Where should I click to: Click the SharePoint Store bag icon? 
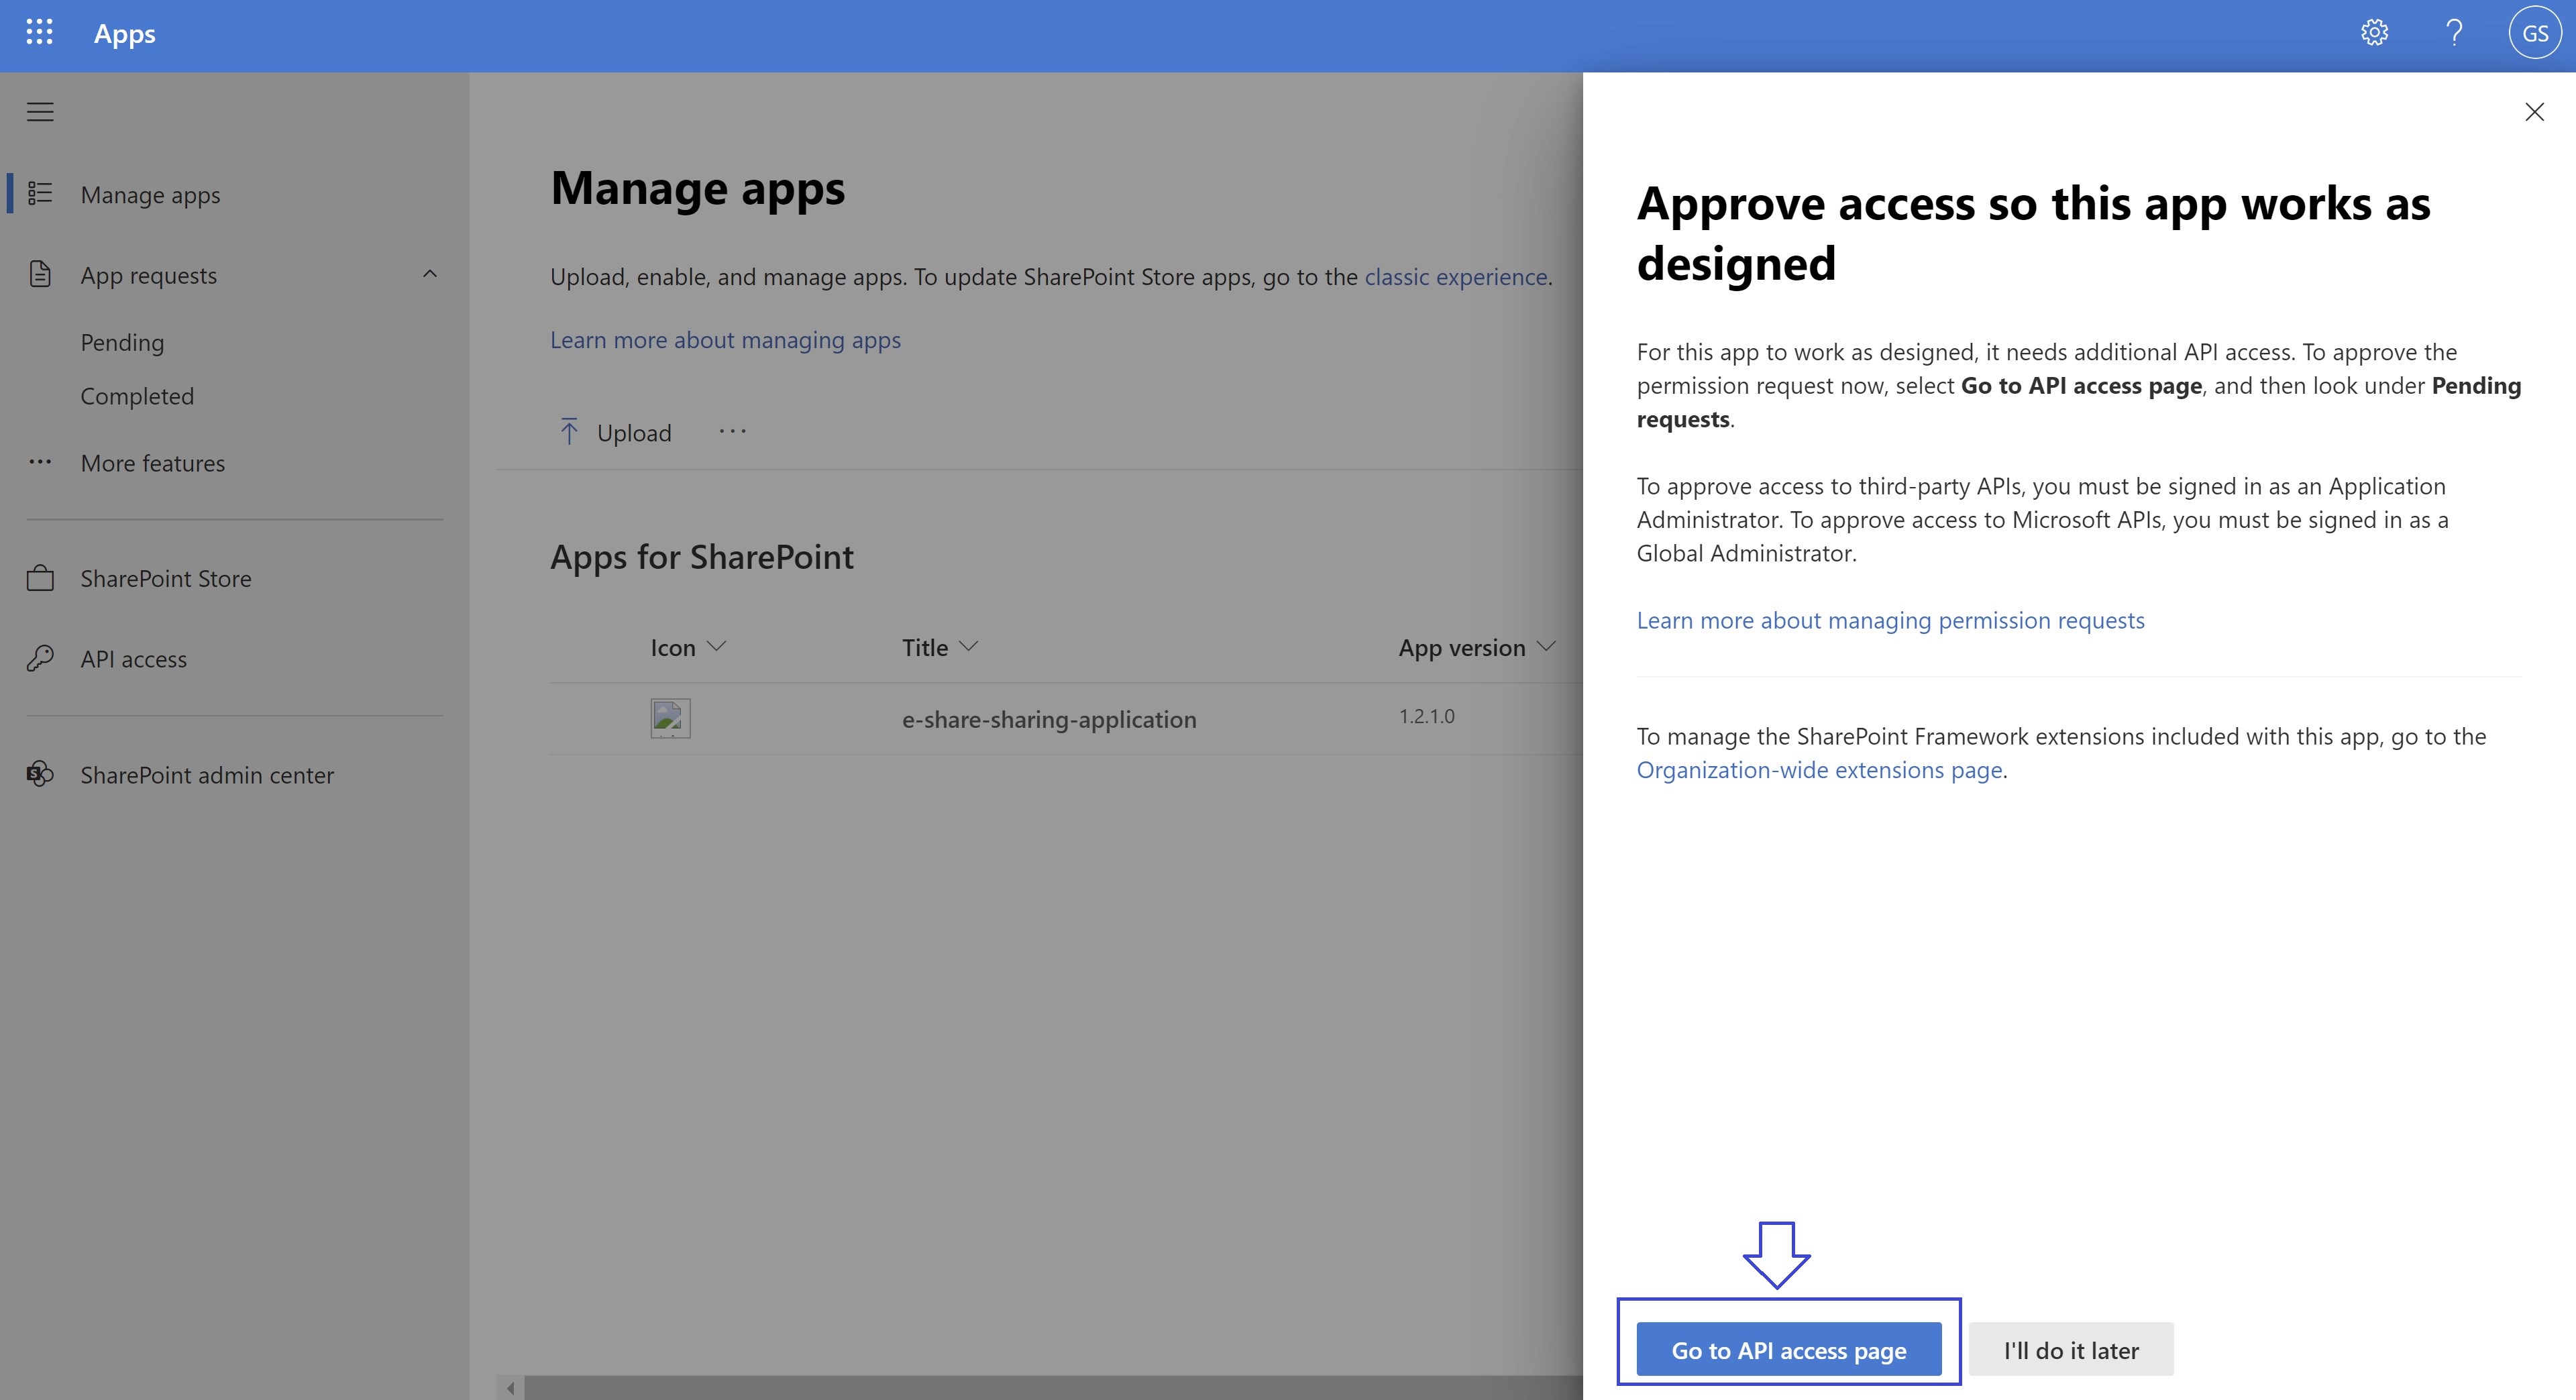[40, 578]
